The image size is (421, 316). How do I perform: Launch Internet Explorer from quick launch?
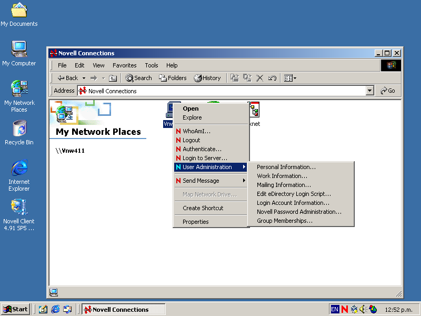55,310
